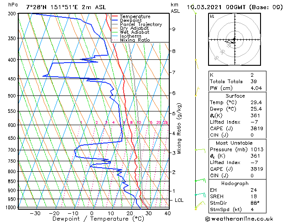
Task: Click the 'Totals Totals' index row label
Action: point(226,81)
